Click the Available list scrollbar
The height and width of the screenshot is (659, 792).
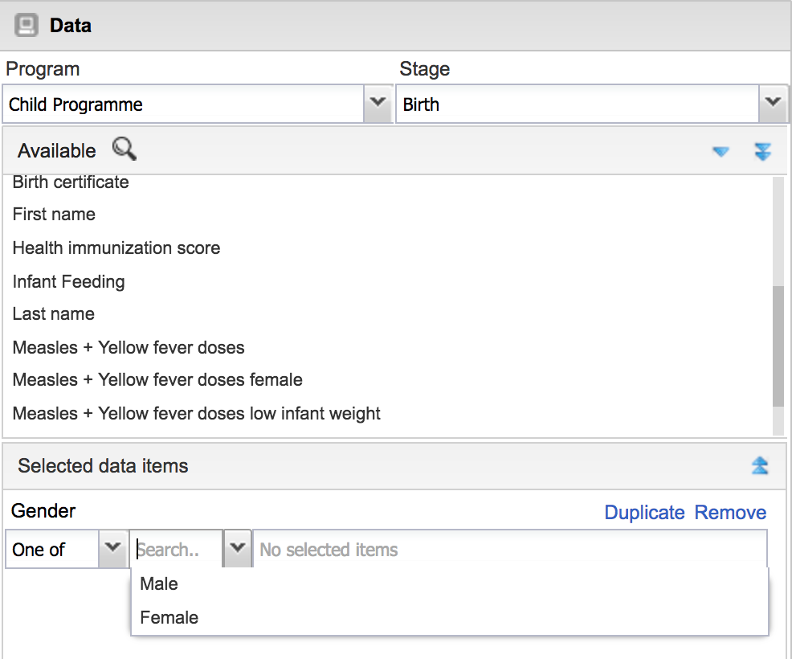778,346
